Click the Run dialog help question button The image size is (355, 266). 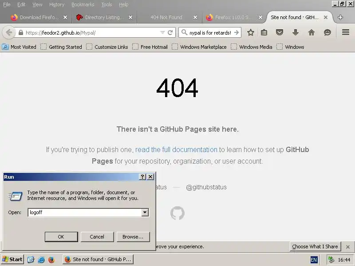click(x=142, y=176)
